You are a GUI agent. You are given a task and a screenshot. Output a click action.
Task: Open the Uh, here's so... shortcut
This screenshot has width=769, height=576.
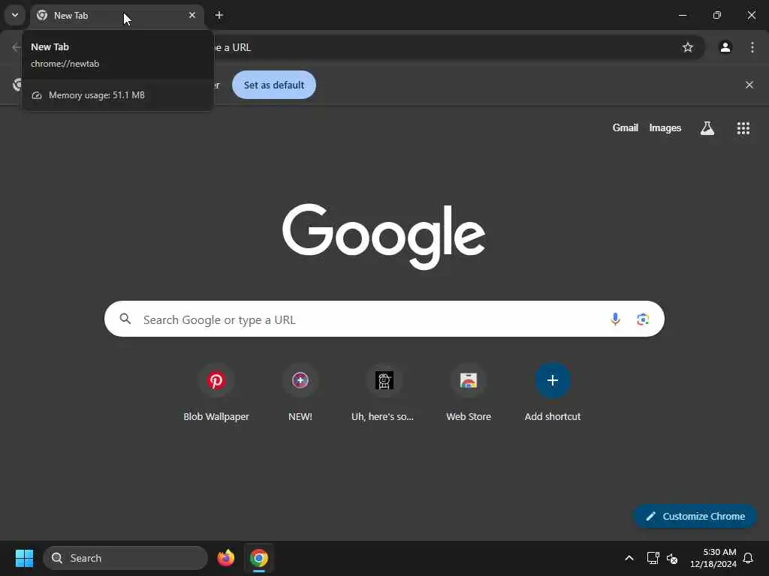pos(384,391)
